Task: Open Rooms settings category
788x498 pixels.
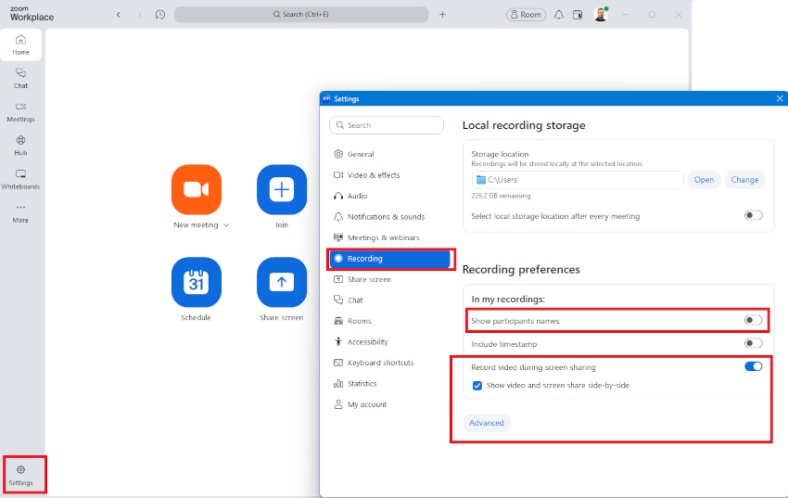Action: (x=389, y=321)
